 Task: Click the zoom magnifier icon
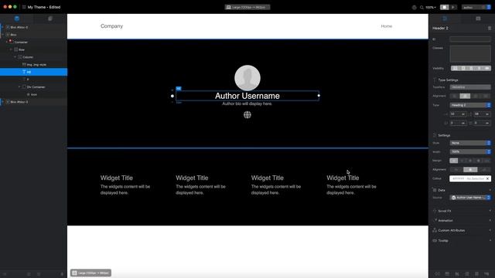(x=422, y=7)
